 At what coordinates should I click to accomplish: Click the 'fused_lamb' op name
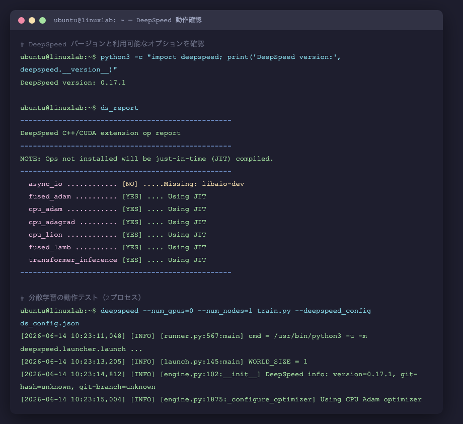pyautogui.click(x=50, y=247)
